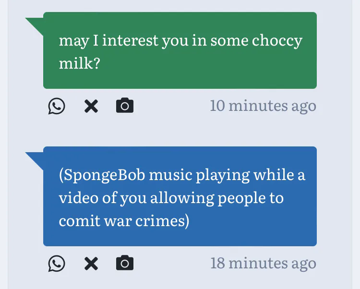Share the SpongeBob message via WhatsApp
Image resolution: width=360 pixels, height=289 pixels.
(x=57, y=264)
